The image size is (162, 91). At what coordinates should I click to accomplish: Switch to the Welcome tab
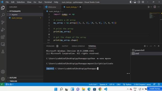pyautogui.click(x=52, y=7)
